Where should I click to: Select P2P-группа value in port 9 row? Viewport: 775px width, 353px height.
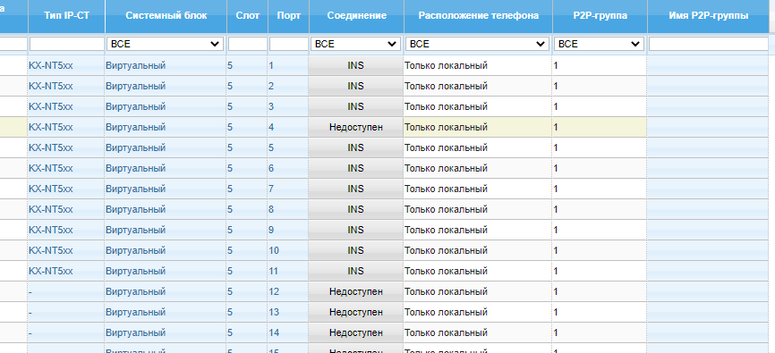(600, 230)
